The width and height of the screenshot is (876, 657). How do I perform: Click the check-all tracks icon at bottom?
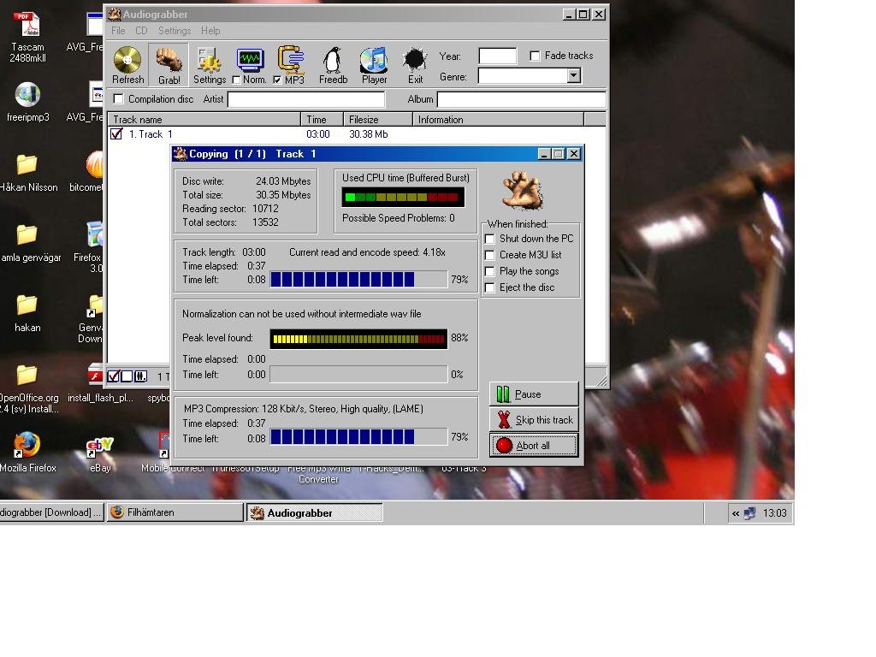coord(114,376)
